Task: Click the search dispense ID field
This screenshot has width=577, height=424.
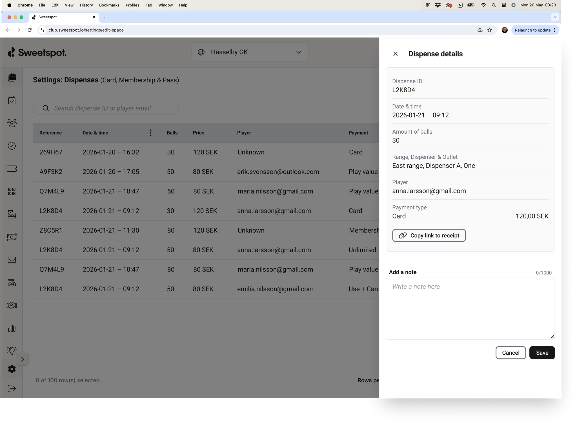Action: (x=106, y=108)
